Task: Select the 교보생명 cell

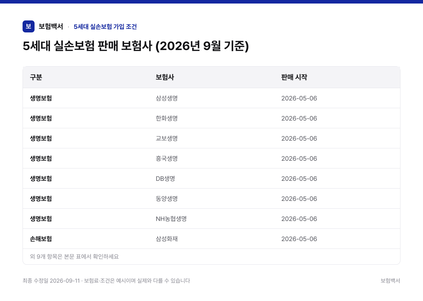Action: coord(167,139)
